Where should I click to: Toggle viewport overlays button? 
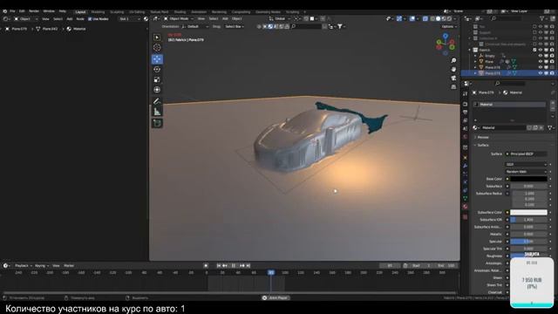(x=412, y=18)
